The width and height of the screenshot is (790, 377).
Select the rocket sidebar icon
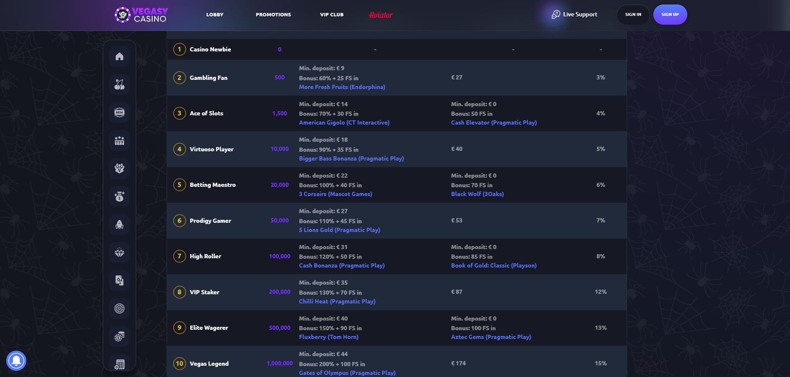[119, 224]
